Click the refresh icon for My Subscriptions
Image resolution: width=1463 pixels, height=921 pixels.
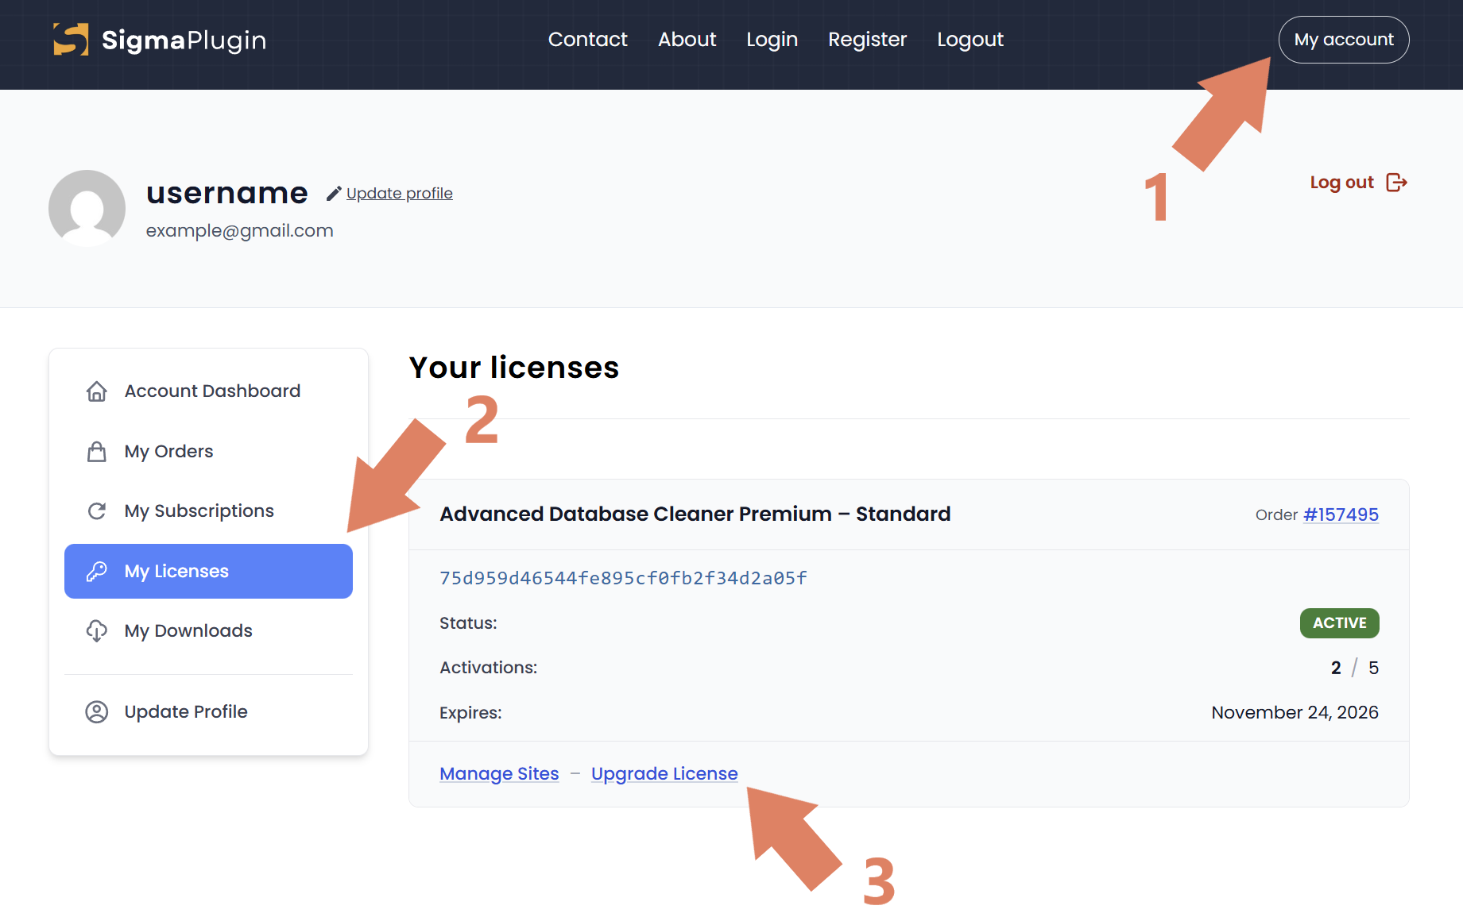(97, 511)
